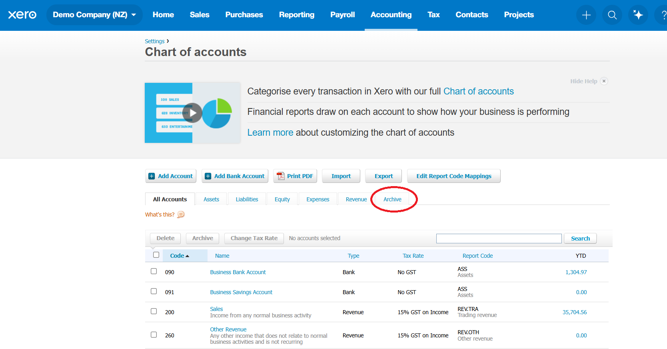
Task: Tick the select-all accounts checkbox
Action: (x=156, y=255)
